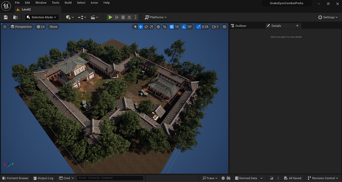This screenshot has width=342, height=182.
Task: Click the Skip frame playback button
Action: point(117,17)
